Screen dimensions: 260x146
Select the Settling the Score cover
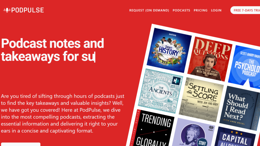click(201, 100)
